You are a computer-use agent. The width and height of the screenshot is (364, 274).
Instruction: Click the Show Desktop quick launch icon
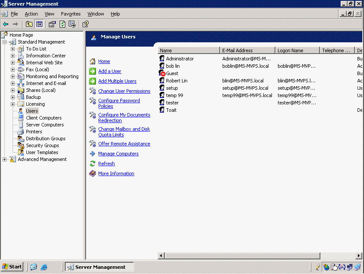coord(34,267)
